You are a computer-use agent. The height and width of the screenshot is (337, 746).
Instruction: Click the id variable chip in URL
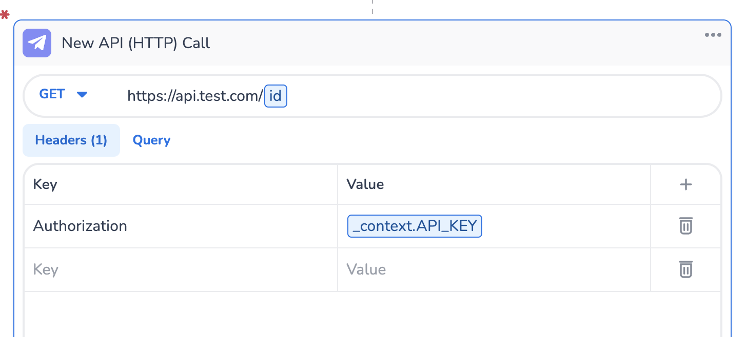pyautogui.click(x=276, y=96)
